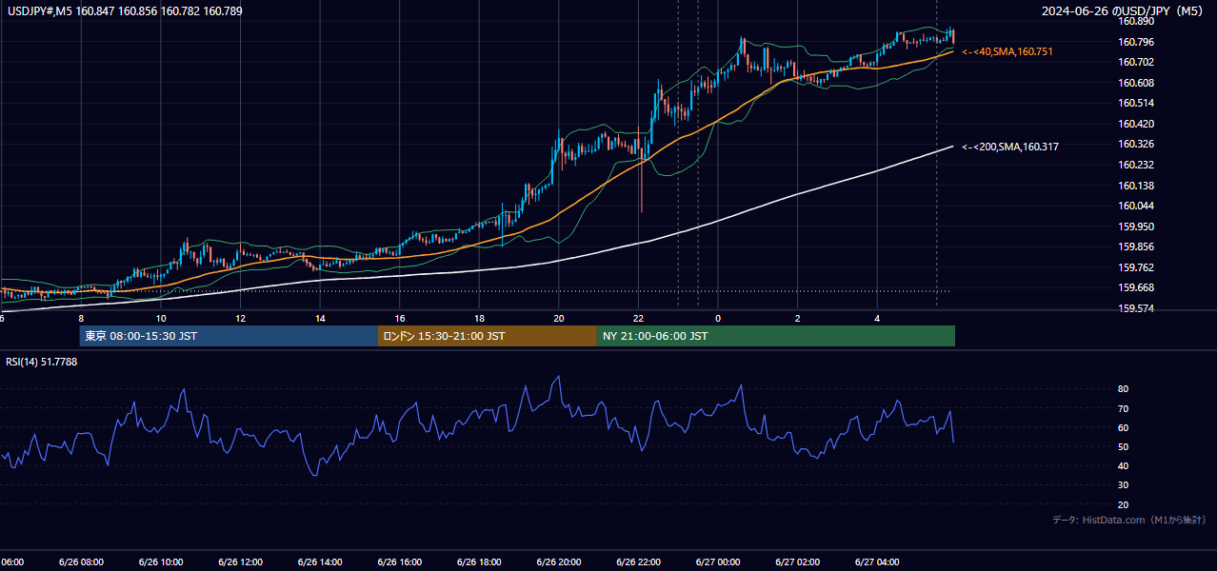Click the 6/26 22:00 time label
The width and height of the screenshot is (1217, 571).
[639, 561]
